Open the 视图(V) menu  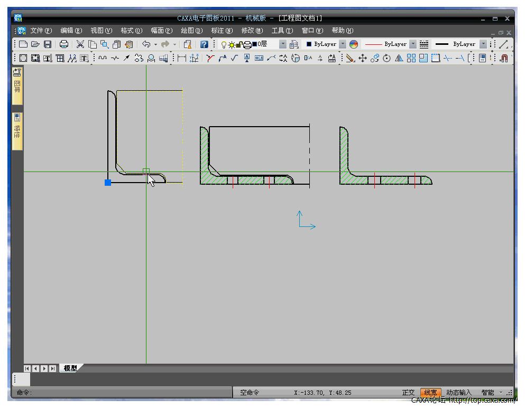(102, 31)
